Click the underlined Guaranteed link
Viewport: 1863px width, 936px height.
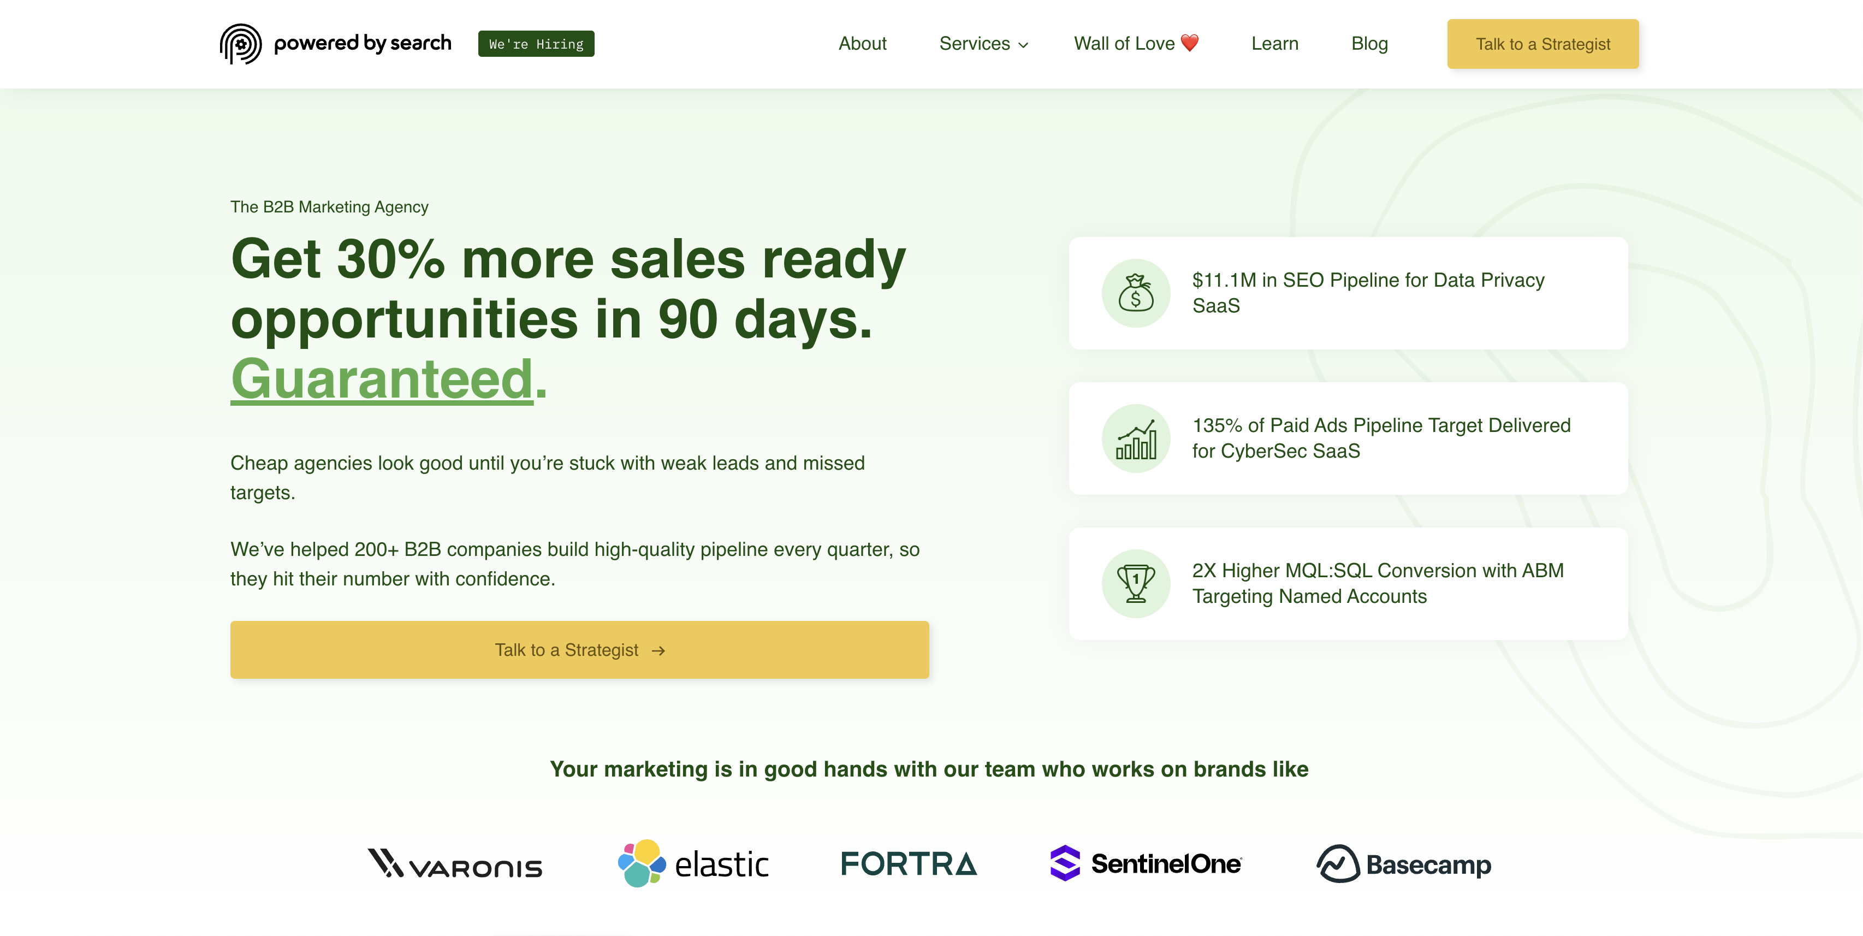(382, 379)
